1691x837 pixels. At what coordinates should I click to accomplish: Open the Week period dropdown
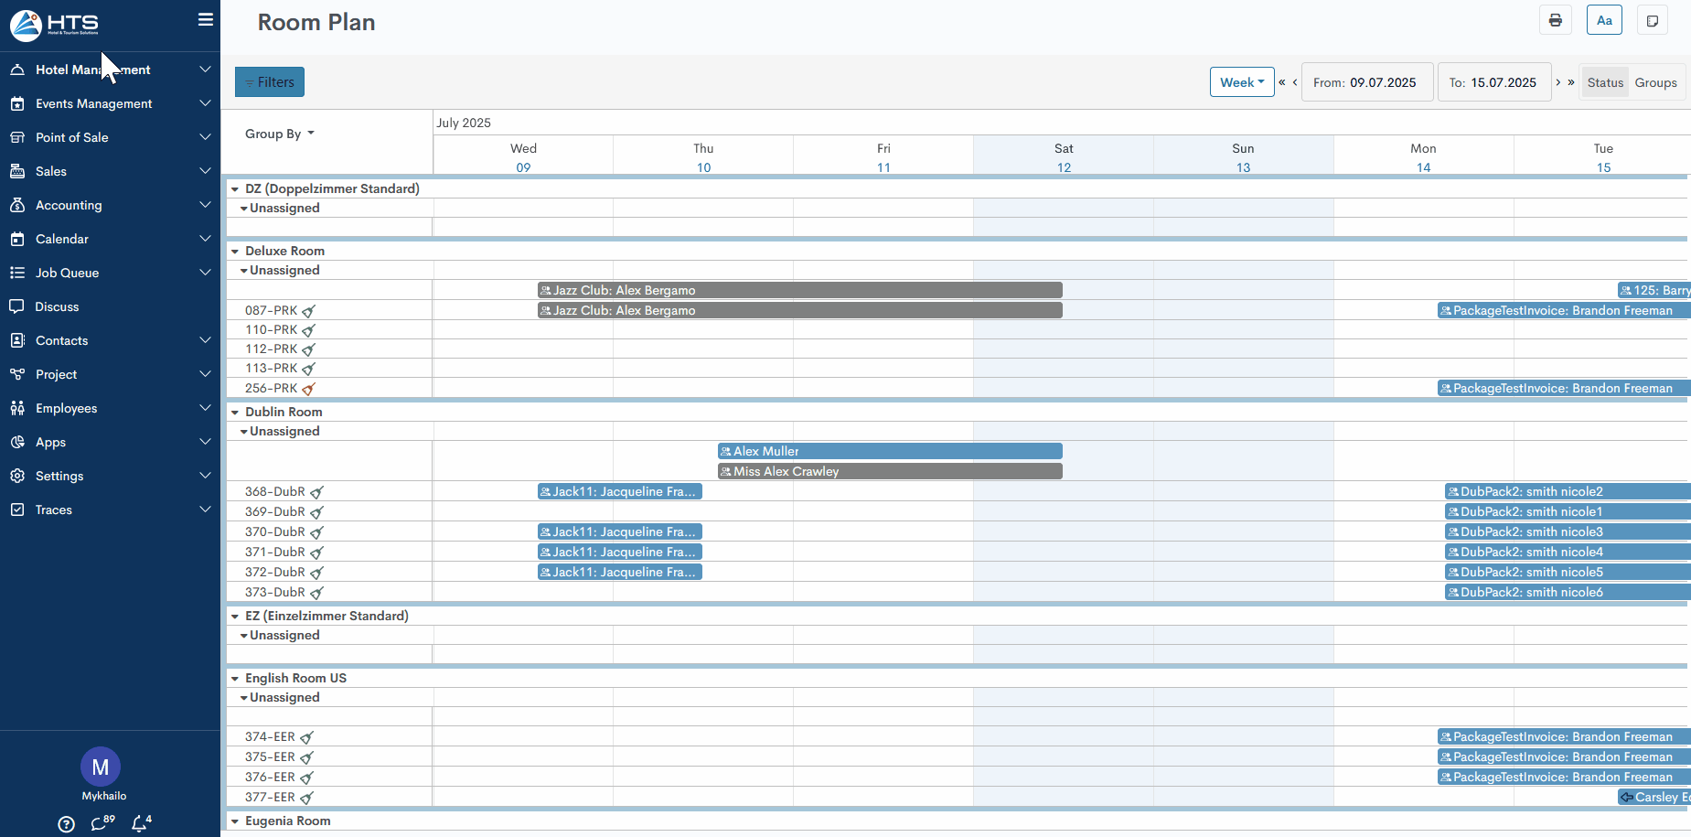pos(1241,82)
